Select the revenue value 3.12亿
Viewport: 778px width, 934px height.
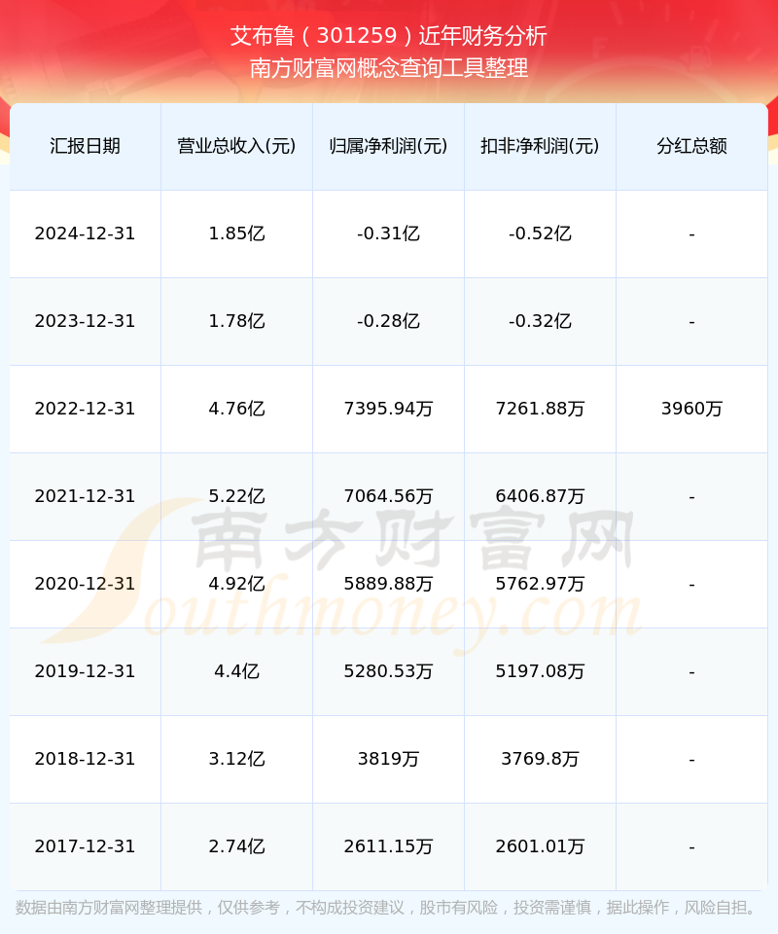237,759
